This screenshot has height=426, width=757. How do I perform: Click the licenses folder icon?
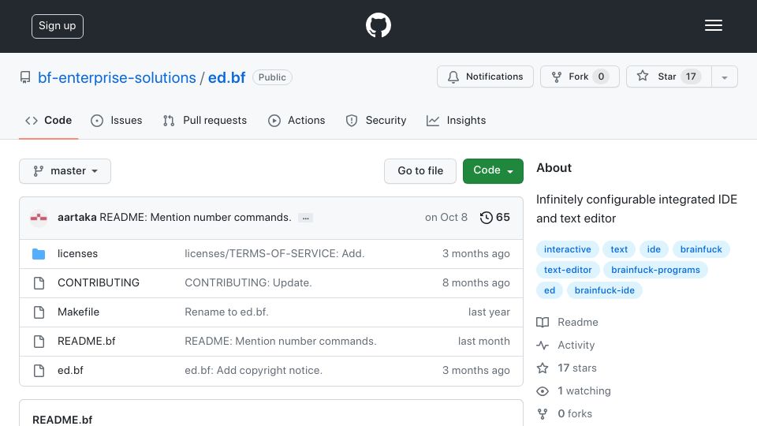coord(39,254)
